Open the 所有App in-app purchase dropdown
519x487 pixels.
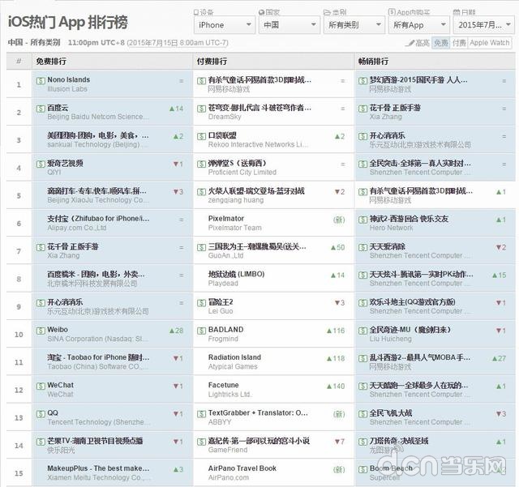418,25
